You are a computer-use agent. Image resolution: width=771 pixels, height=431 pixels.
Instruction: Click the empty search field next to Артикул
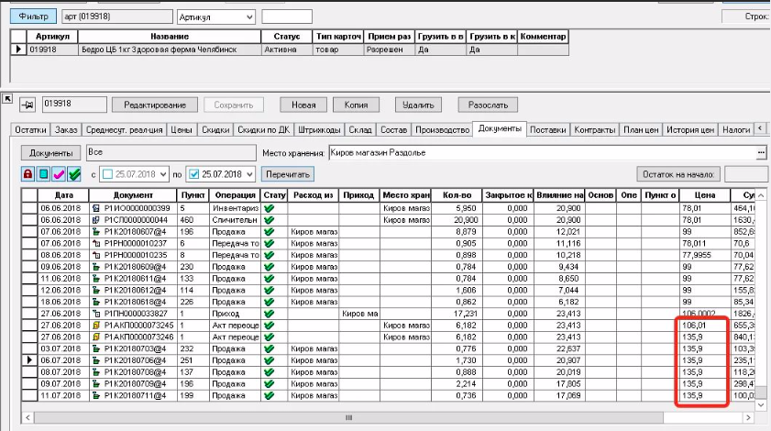coord(286,17)
